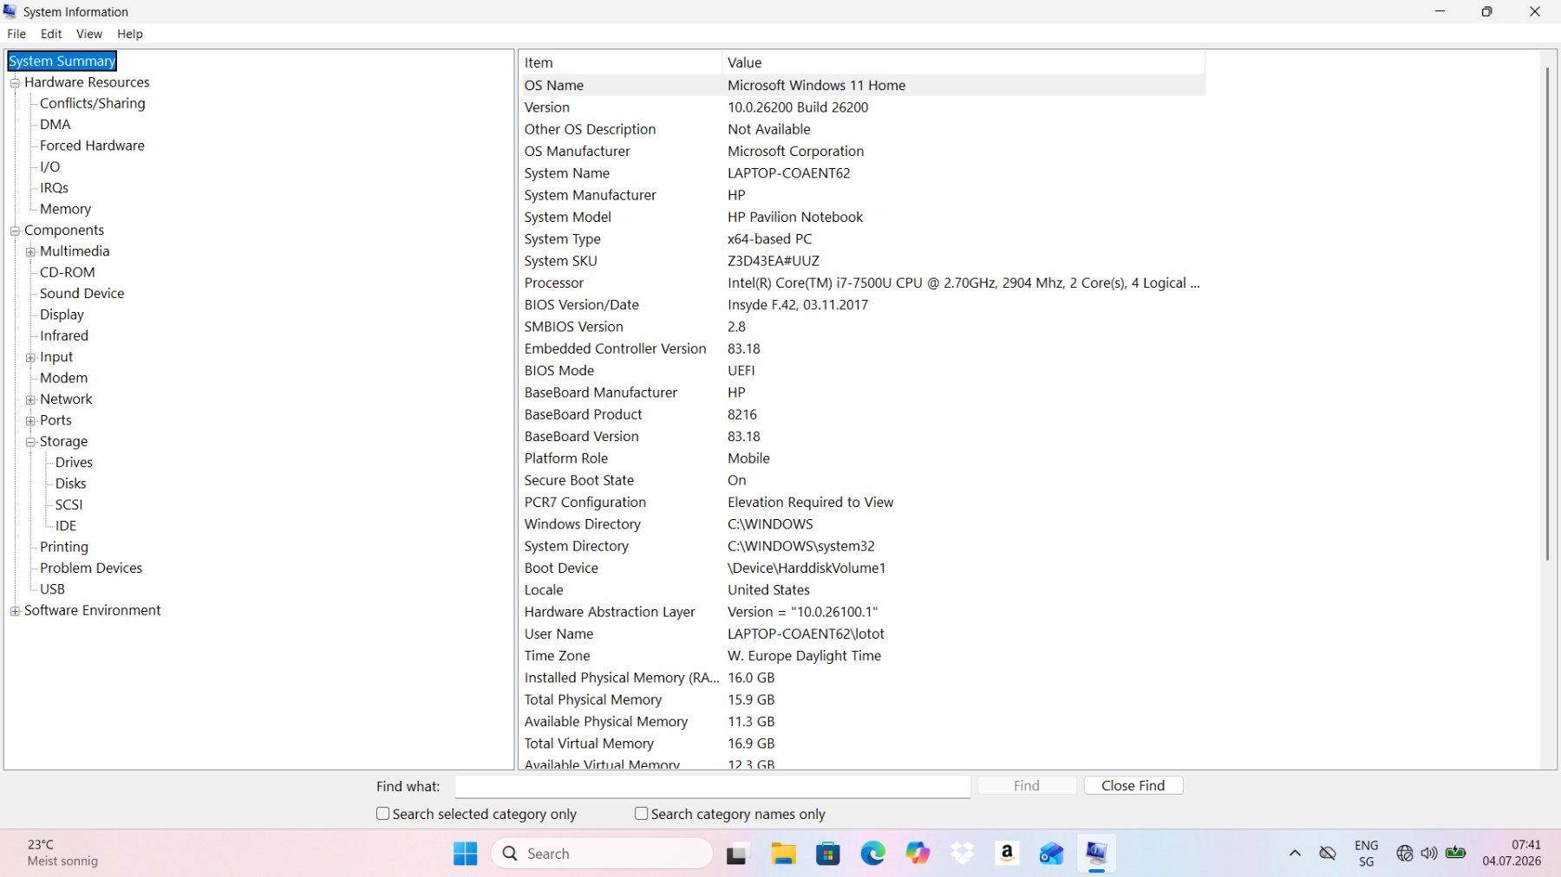Select I/O tree item
Viewport: 1561px width, 877px height.
point(49,166)
